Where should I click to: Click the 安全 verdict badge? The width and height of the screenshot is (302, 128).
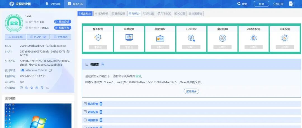click(x=14, y=23)
